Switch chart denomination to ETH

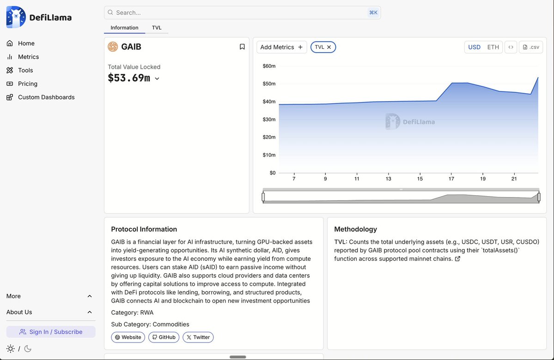coord(493,47)
